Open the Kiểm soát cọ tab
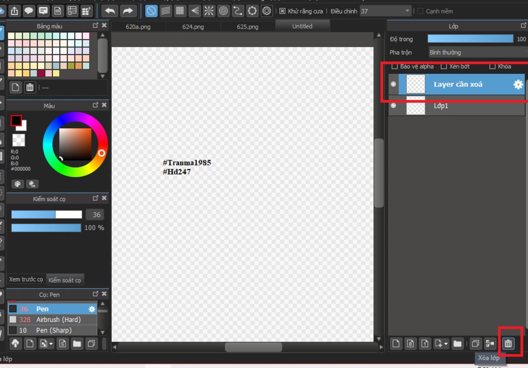The width and height of the screenshot is (528, 368). pyautogui.click(x=64, y=280)
